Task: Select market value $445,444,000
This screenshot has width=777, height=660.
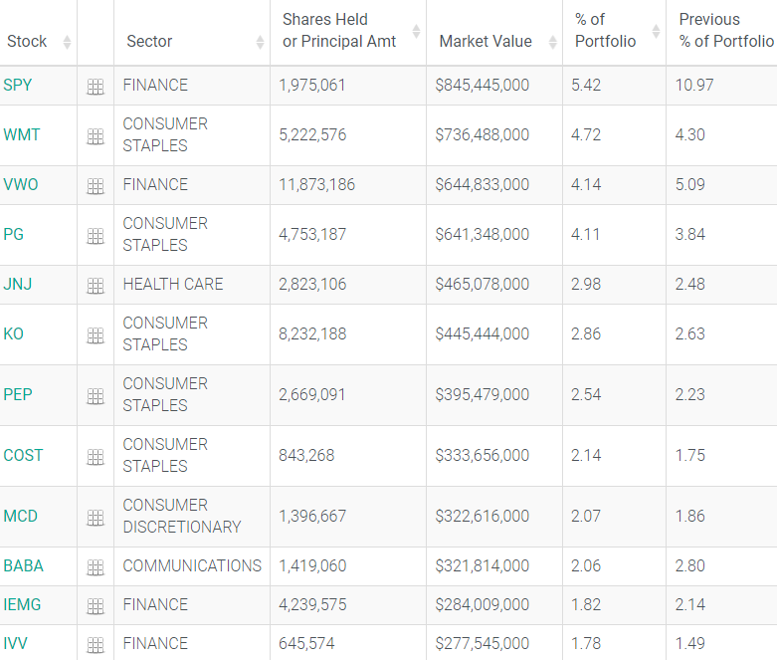Action: pos(483,333)
